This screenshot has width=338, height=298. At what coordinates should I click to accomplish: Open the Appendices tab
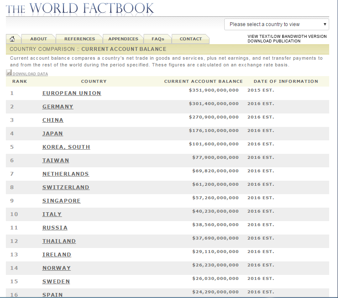coord(123,39)
